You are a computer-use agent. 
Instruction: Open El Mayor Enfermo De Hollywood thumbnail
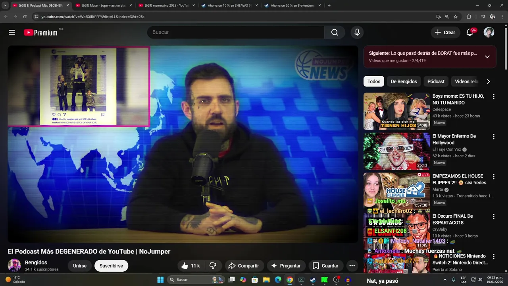tap(396, 151)
